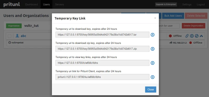The width and height of the screenshot is (209, 97).
Task: Select the tar key url field
Action: tap(102, 35)
